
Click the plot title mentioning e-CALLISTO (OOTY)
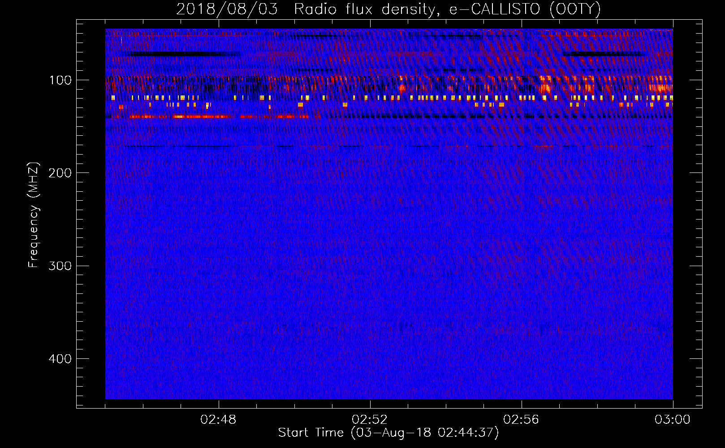[388, 9]
